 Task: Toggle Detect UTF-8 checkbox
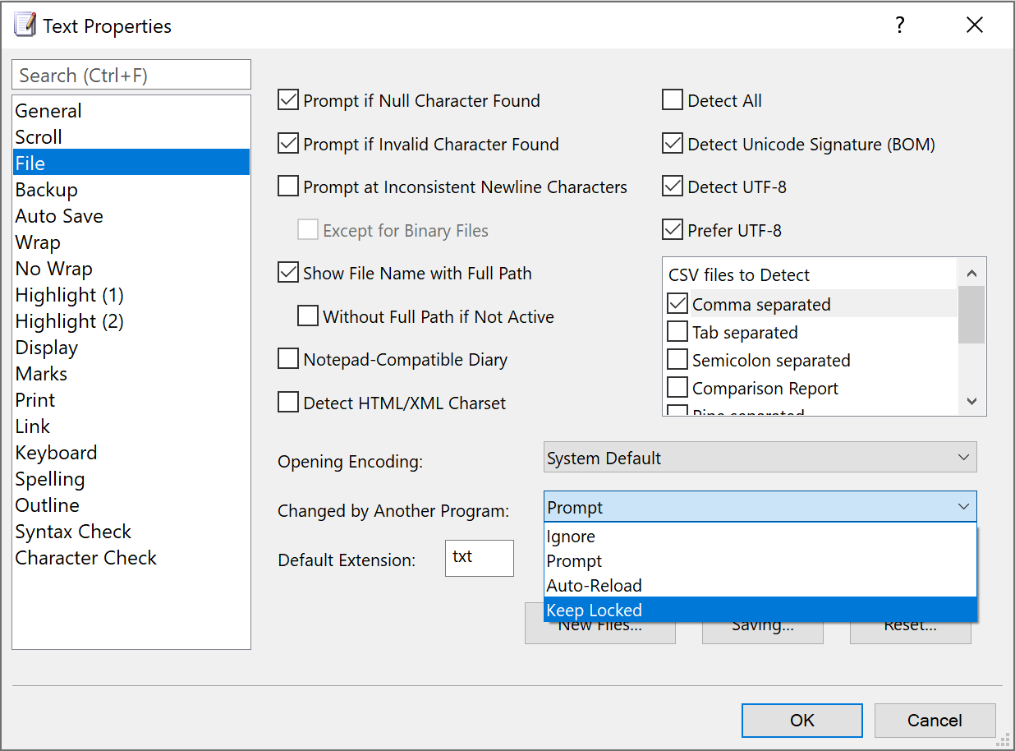click(673, 187)
